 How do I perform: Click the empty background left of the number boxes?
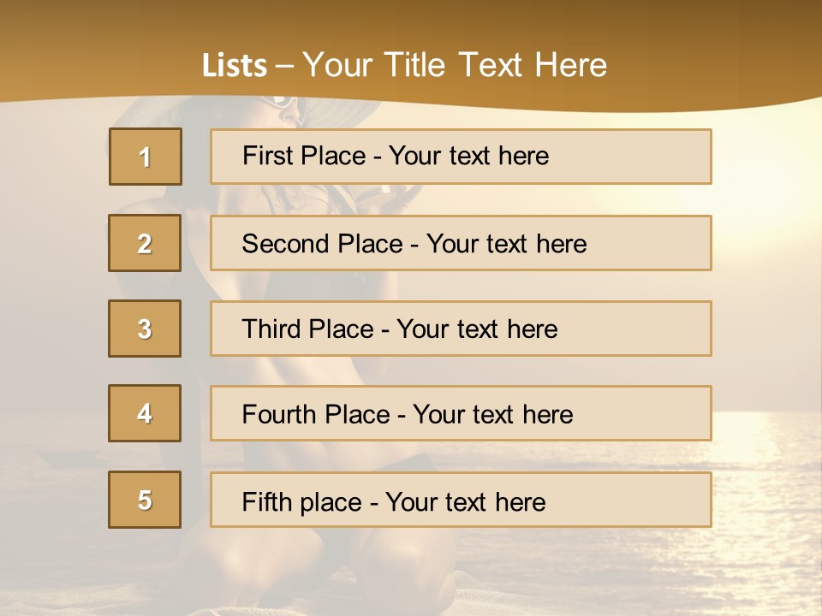pos(51,342)
